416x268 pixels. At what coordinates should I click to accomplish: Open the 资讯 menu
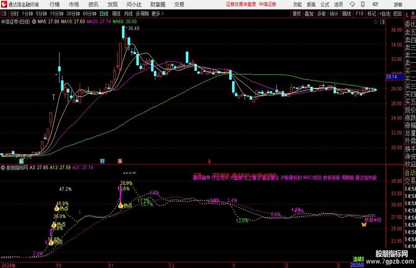point(93,4)
